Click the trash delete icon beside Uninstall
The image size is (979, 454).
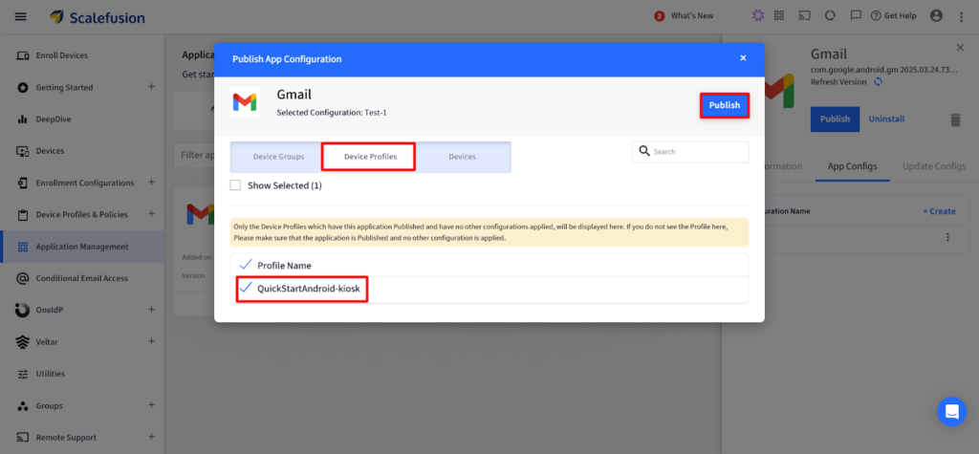point(954,119)
